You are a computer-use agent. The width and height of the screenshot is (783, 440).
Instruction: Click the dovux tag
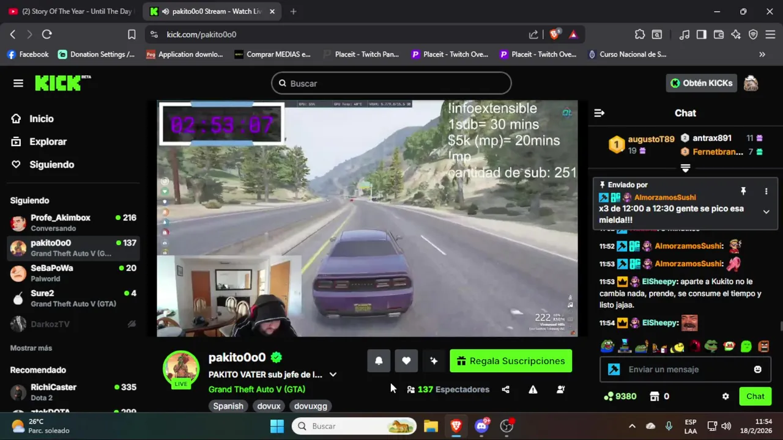tap(269, 406)
